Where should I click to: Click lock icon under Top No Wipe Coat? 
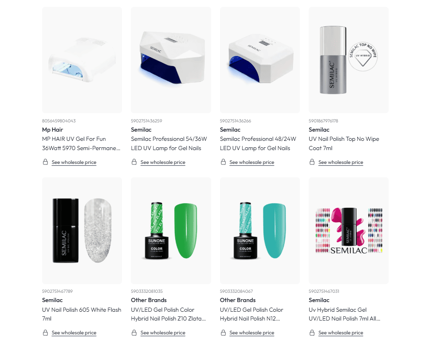click(312, 162)
